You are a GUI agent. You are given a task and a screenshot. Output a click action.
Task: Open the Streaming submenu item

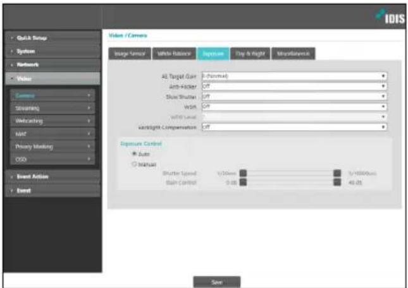(x=53, y=108)
